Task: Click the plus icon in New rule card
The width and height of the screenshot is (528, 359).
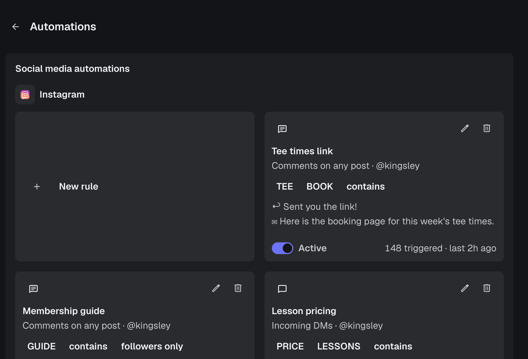Action: tap(37, 187)
